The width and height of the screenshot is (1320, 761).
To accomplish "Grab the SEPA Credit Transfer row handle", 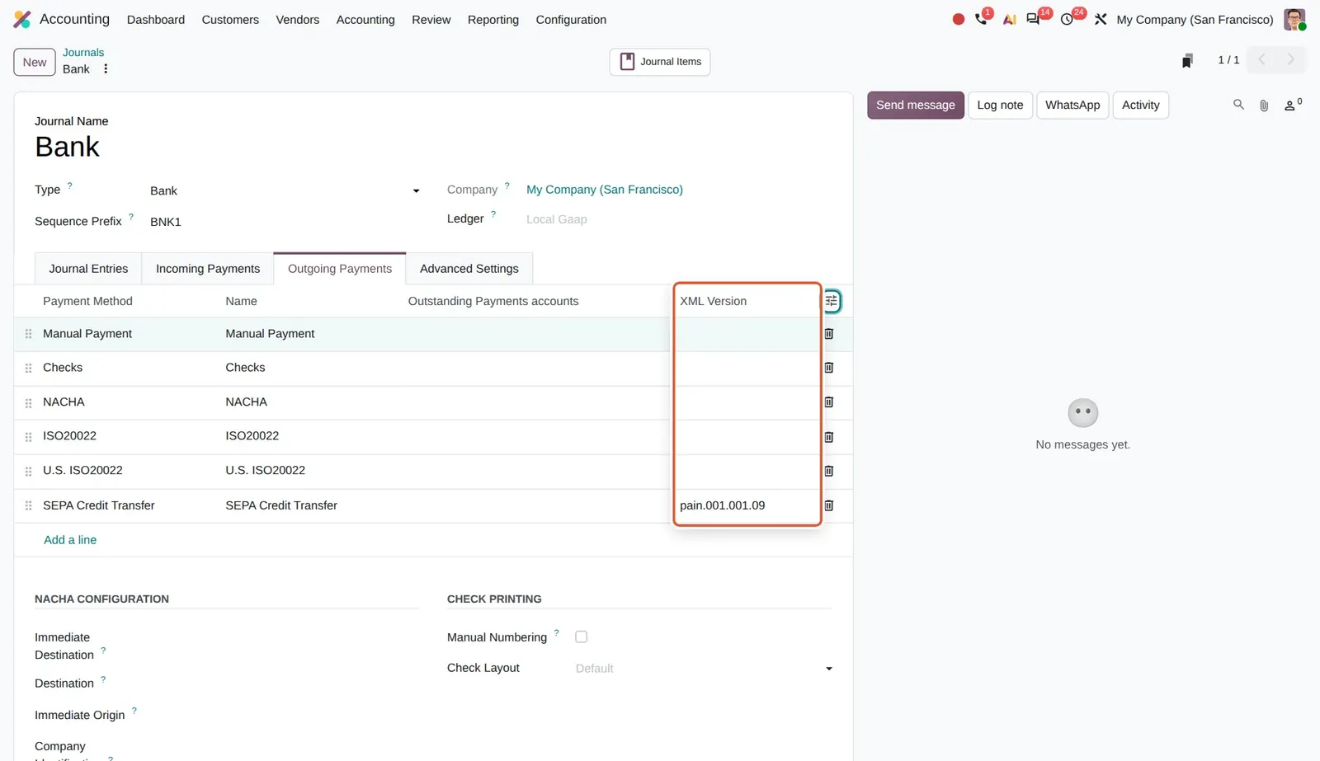I will (x=28, y=505).
